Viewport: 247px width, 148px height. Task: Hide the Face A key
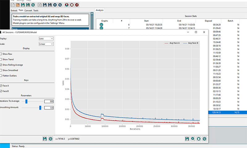1,86
